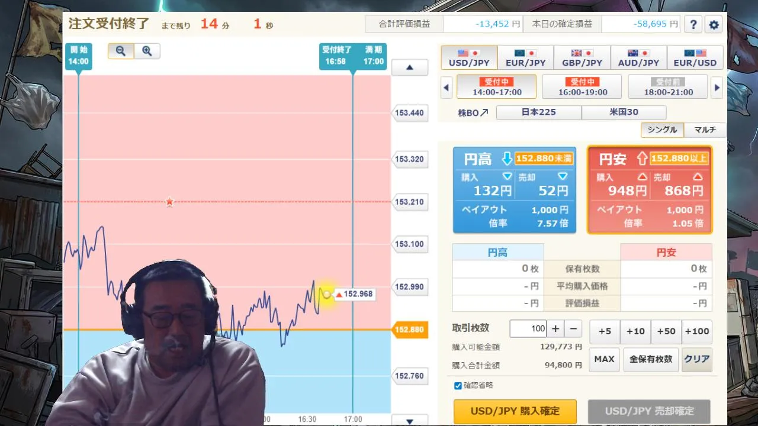The image size is (758, 426).
Task: Select the AUD/JPY currency tab
Action: (x=638, y=58)
